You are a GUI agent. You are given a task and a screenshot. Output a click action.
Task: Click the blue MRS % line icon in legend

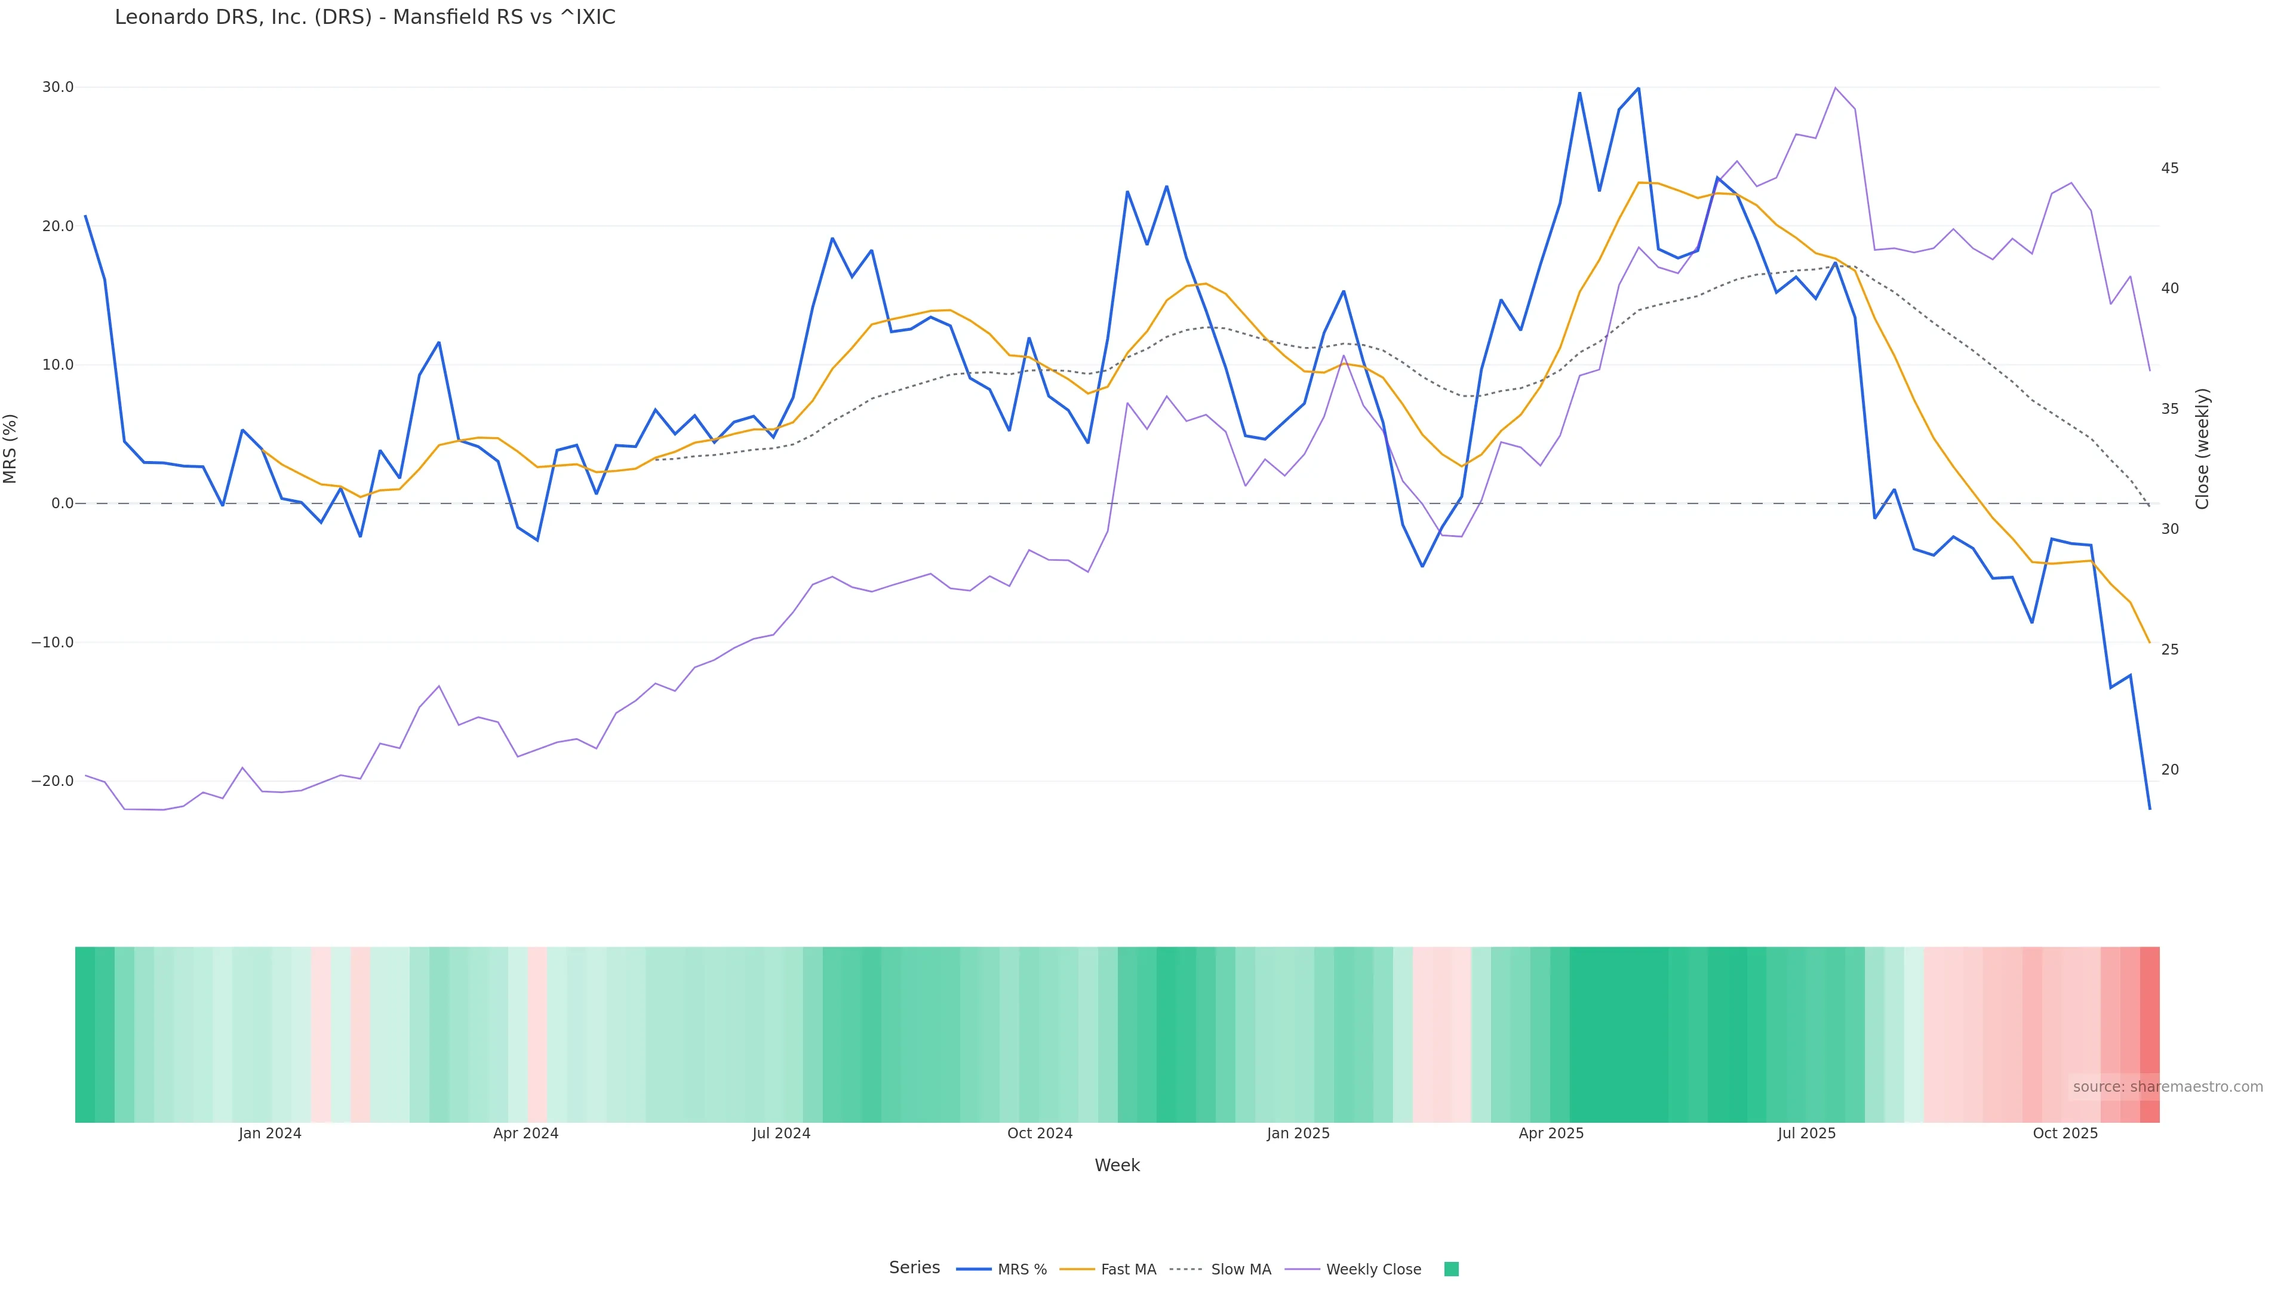(x=973, y=1270)
